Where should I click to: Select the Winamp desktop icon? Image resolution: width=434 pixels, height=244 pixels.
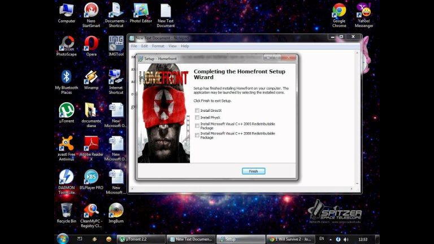click(91, 80)
